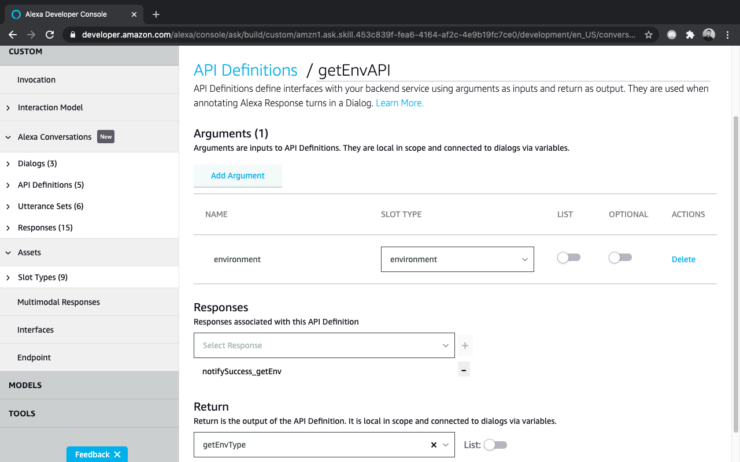Image resolution: width=740 pixels, height=462 pixels.
Task: Open a new browser tab
Action: 156,14
